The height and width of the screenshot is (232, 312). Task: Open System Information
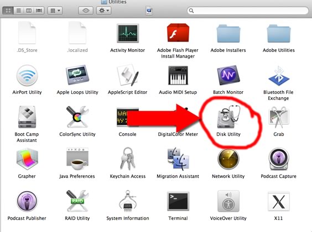128,202
